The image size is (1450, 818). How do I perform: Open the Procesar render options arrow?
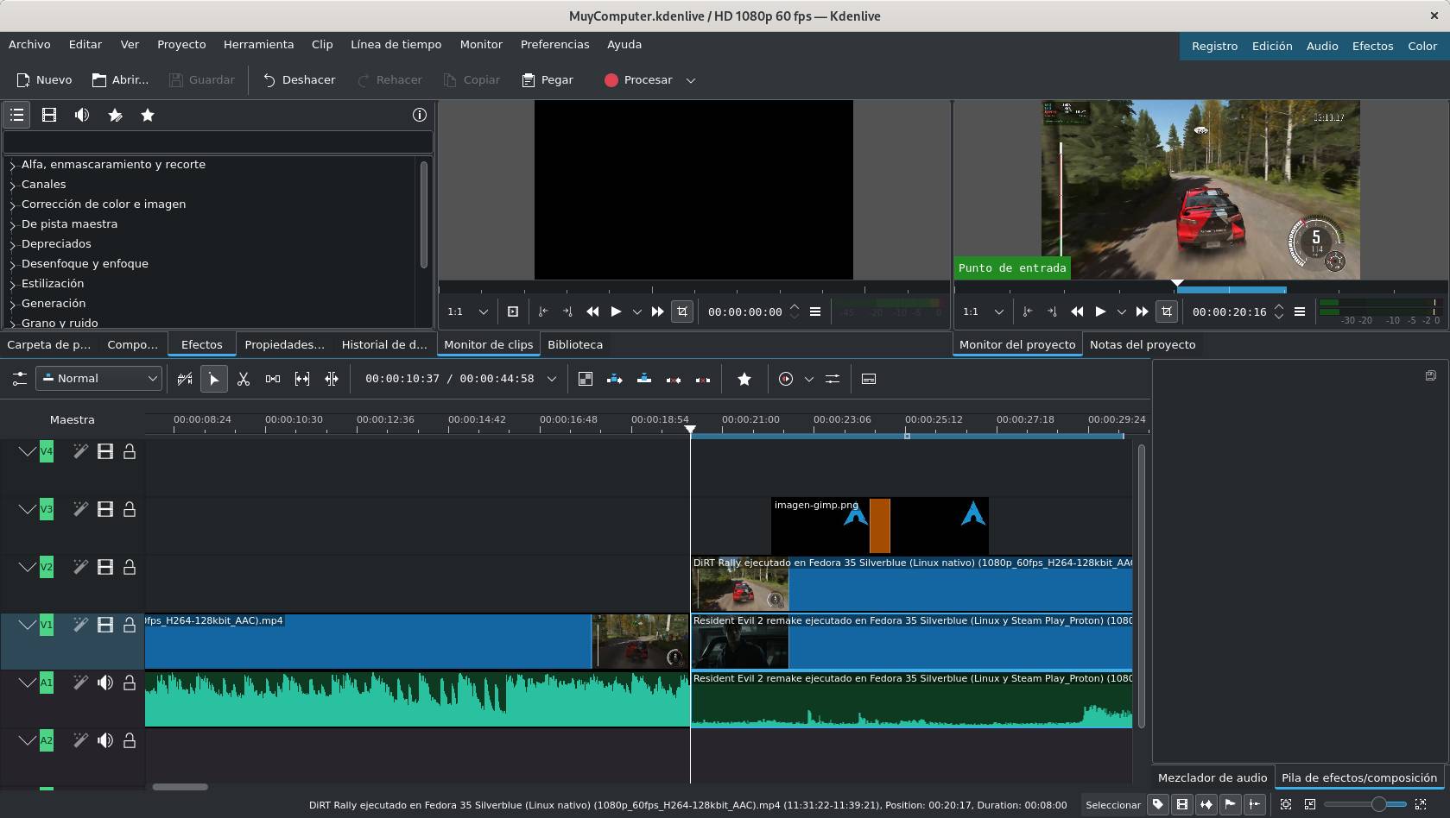click(691, 80)
